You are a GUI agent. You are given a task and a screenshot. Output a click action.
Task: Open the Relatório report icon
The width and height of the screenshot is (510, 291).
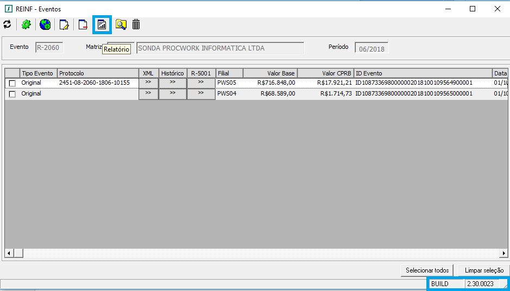point(102,24)
